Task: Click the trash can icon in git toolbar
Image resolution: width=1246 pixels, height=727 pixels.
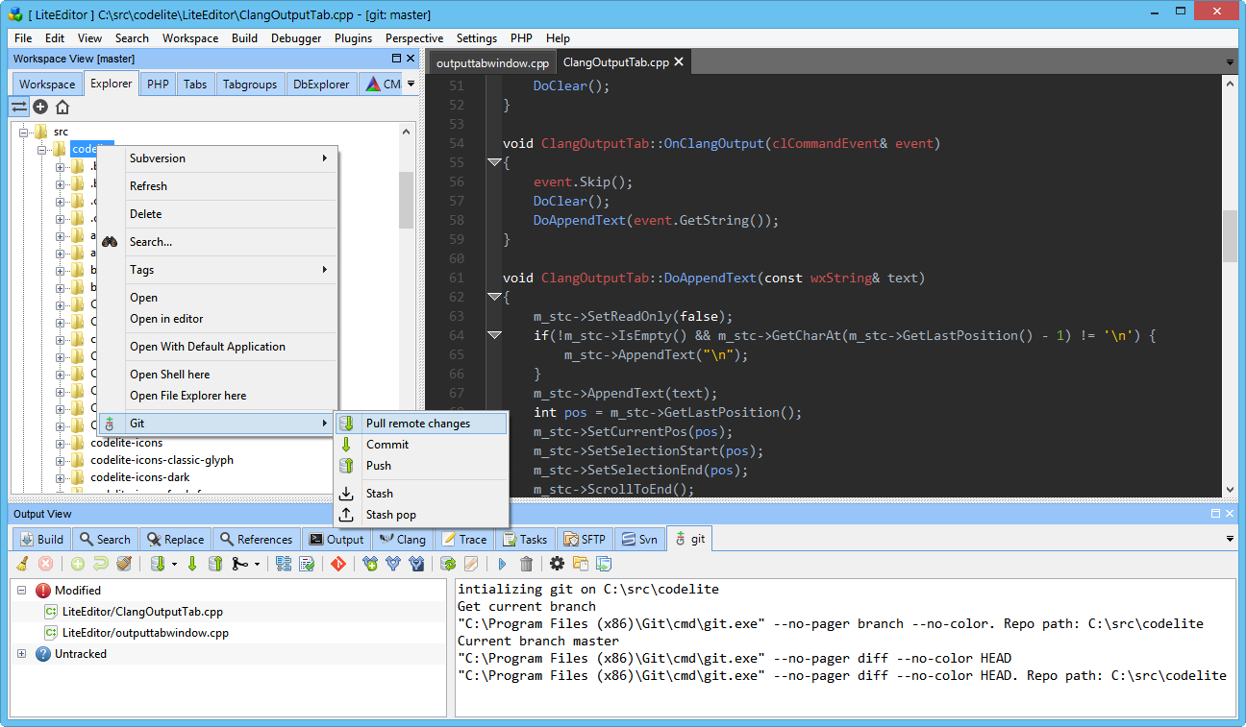Action: [526, 564]
